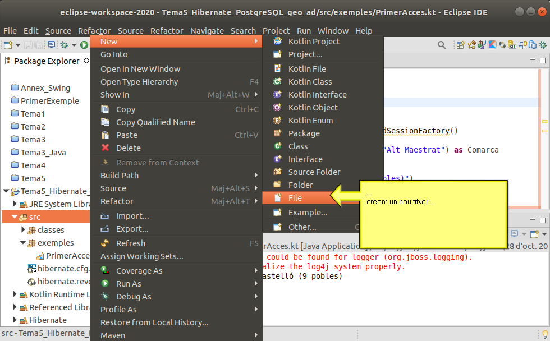Image resolution: width=550 pixels, height=341 pixels.
Task: Expand the Run As submenu
Action: click(176, 284)
